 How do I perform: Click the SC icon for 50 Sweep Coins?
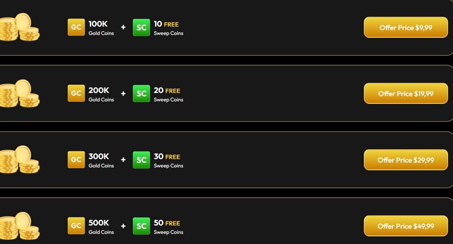[x=141, y=225]
